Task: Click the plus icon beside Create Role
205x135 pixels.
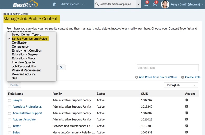Action: click(183, 77)
